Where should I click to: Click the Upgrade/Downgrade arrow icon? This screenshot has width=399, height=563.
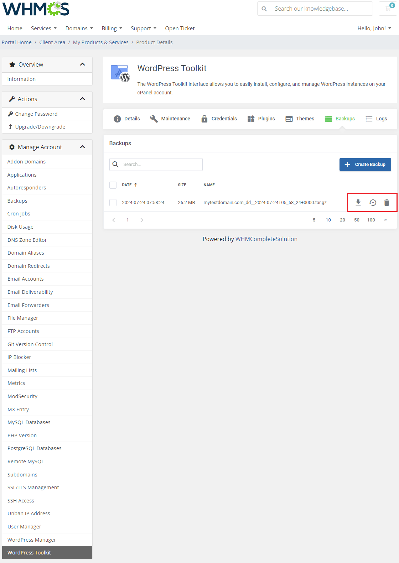pyautogui.click(x=10, y=127)
